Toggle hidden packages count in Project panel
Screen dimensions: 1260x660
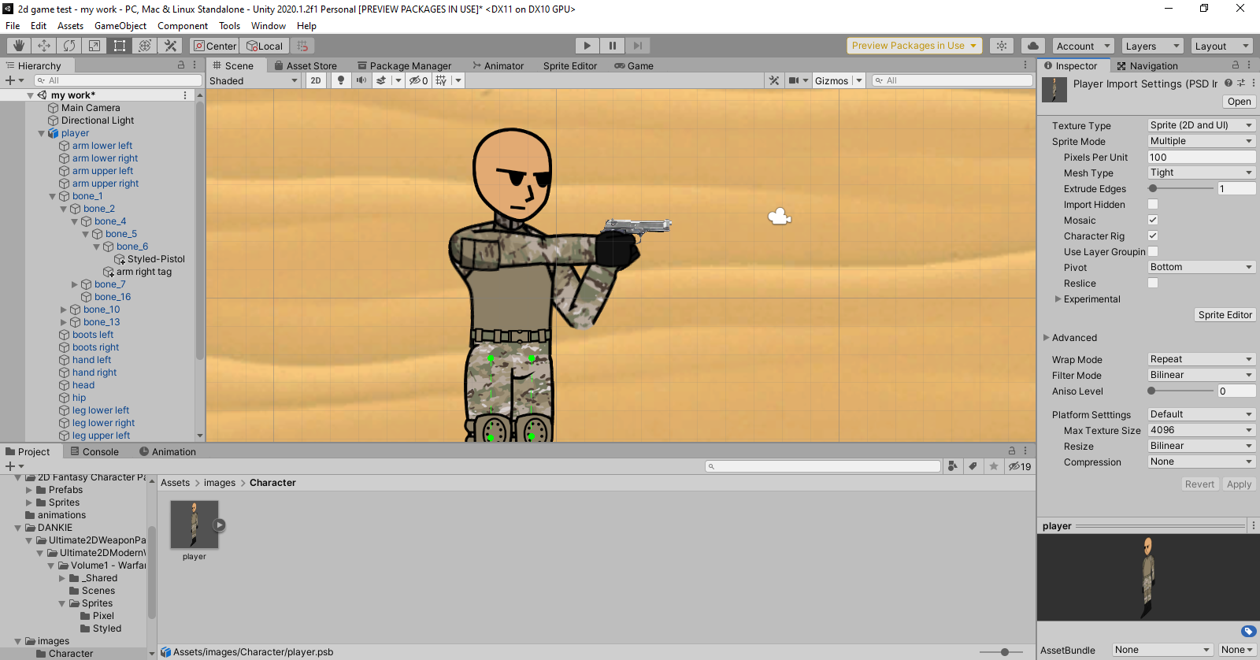[1020, 466]
